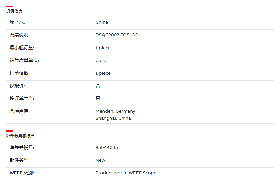Click the 海关关税号 label

pyautogui.click(x=22, y=148)
